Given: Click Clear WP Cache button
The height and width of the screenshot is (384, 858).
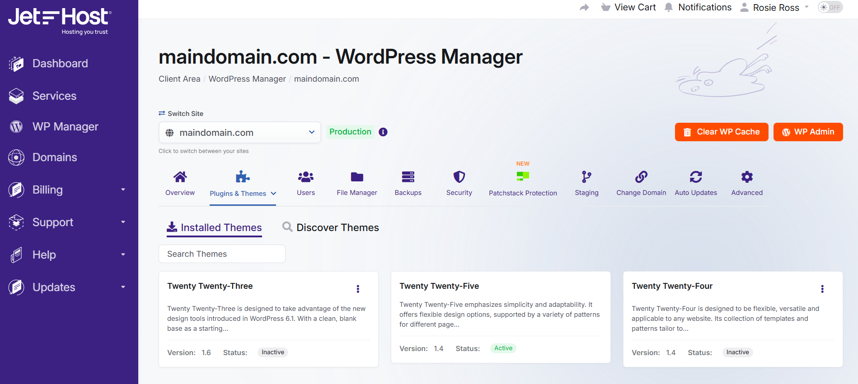Looking at the screenshot, I should [x=722, y=132].
